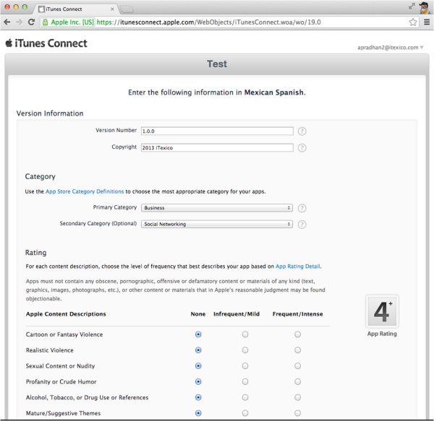Click the browser forward arrow
This screenshot has height=421, width=434.
19,22
